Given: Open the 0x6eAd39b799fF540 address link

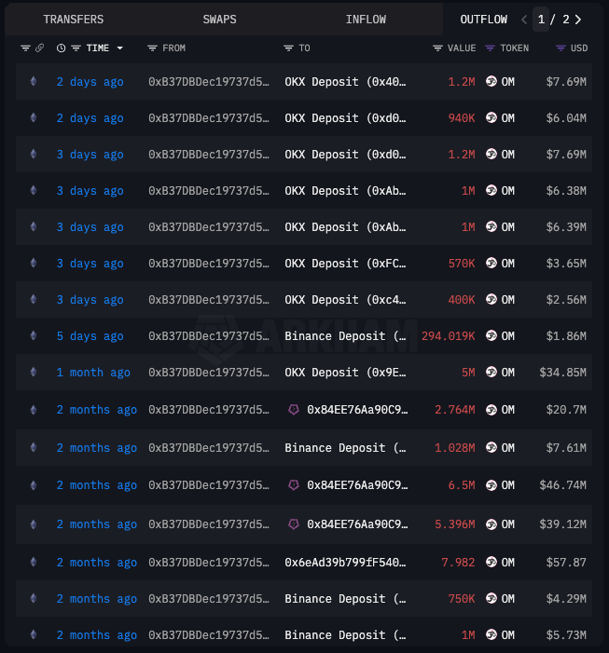Looking at the screenshot, I should (x=345, y=563).
